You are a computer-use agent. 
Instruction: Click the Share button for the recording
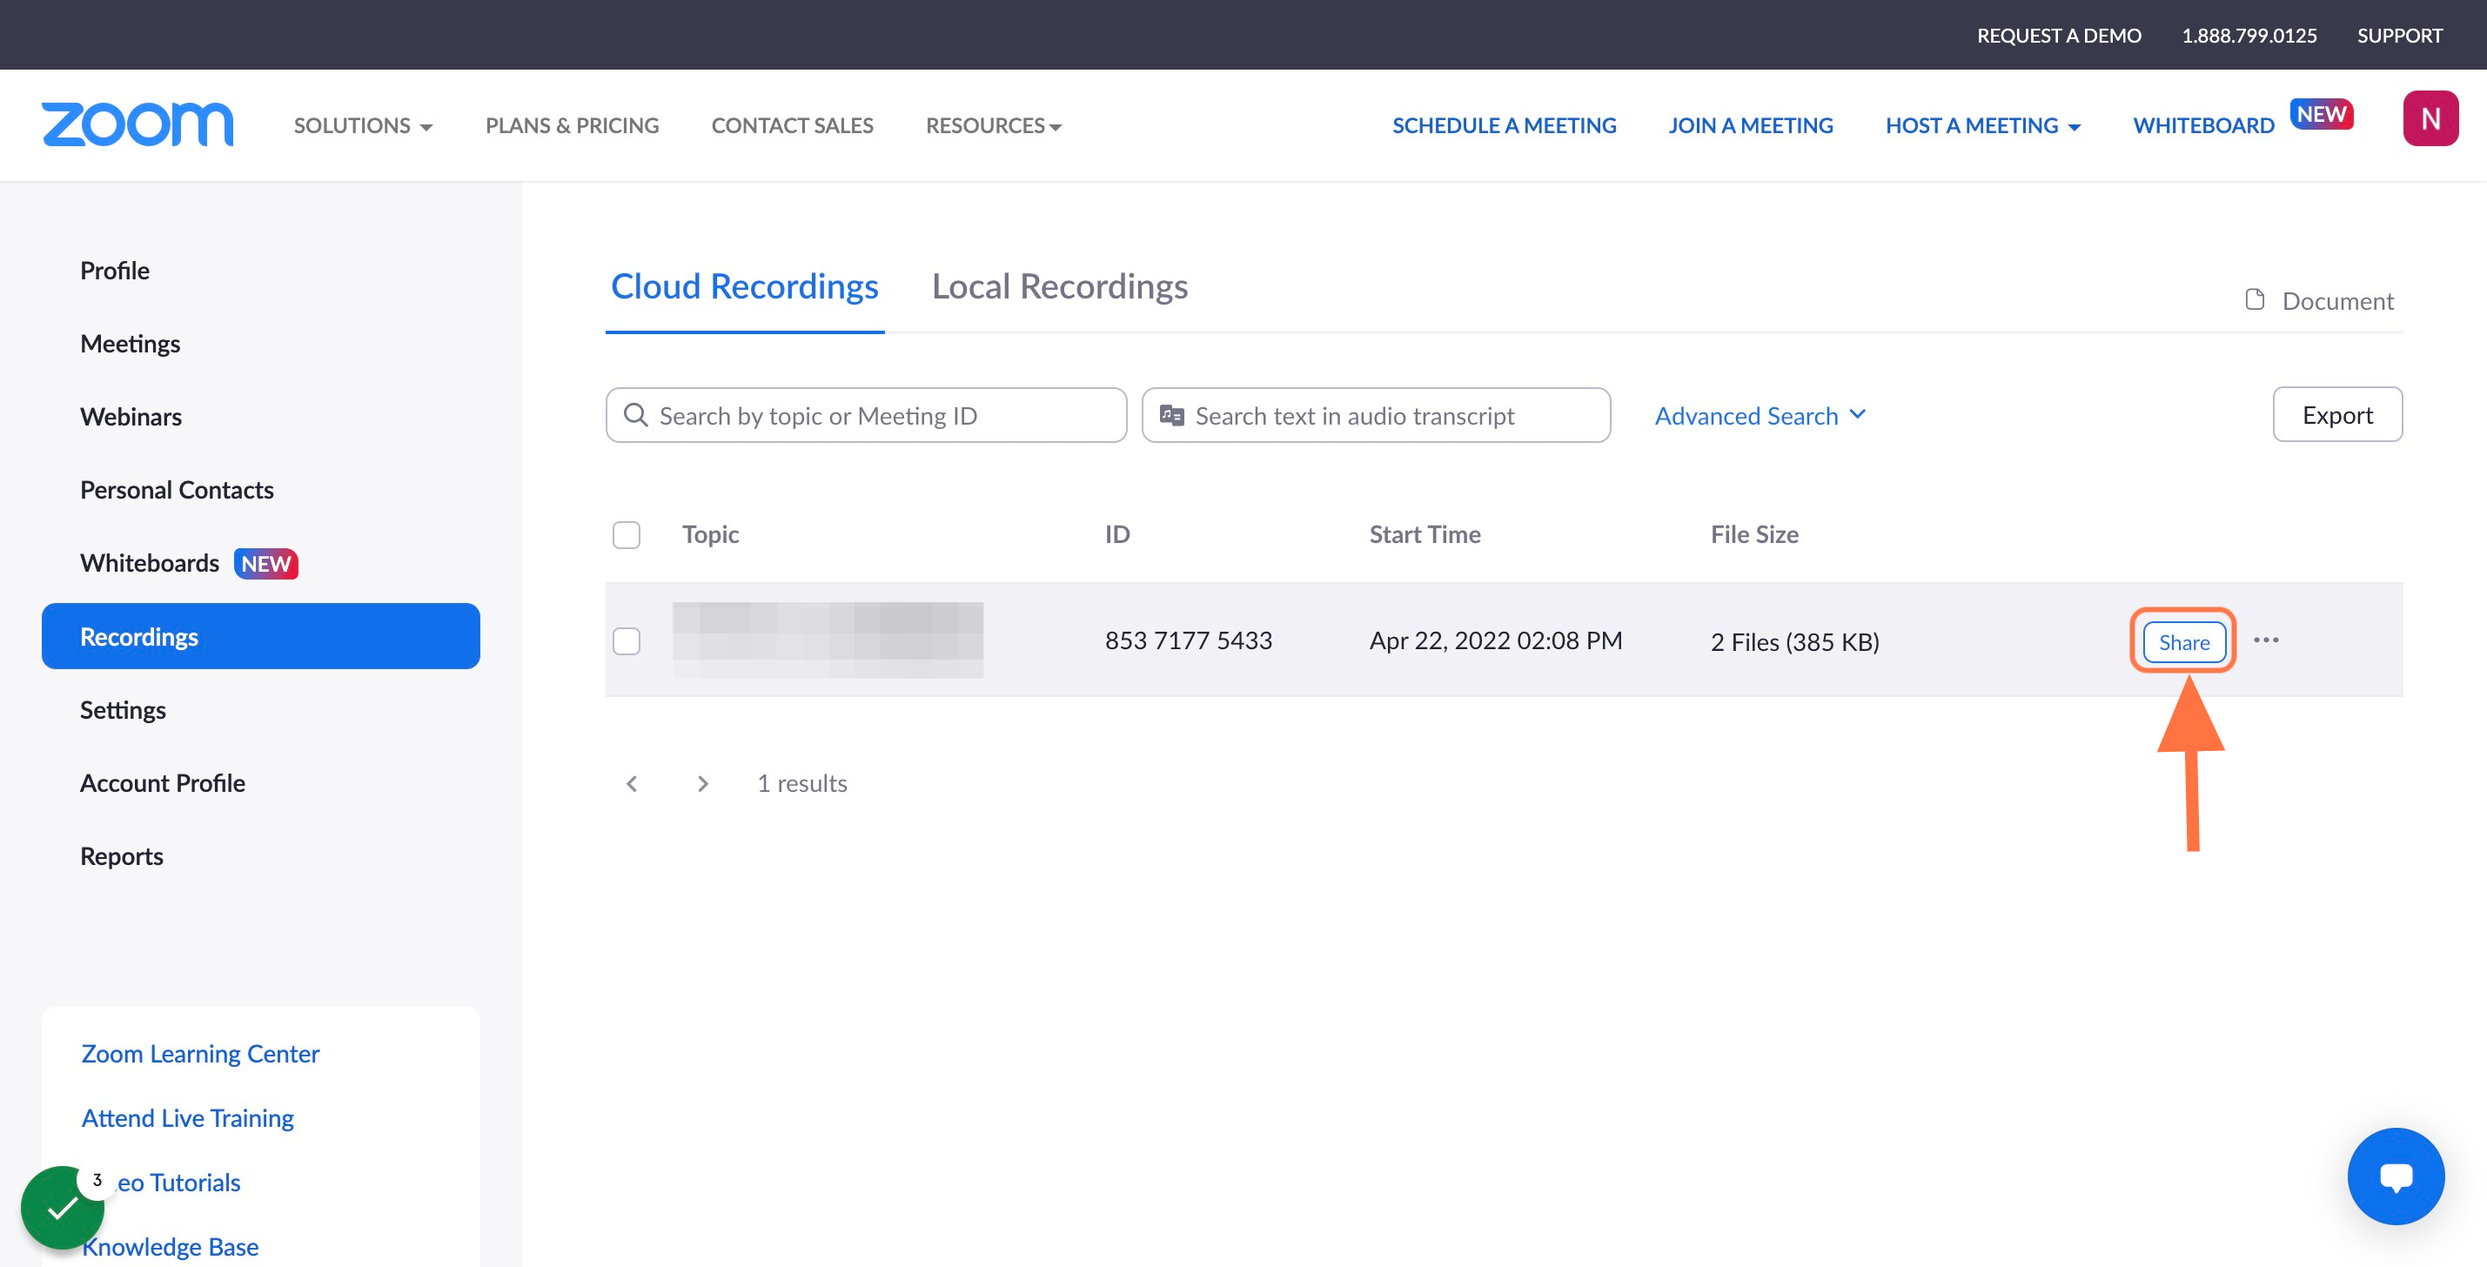pyautogui.click(x=2184, y=642)
